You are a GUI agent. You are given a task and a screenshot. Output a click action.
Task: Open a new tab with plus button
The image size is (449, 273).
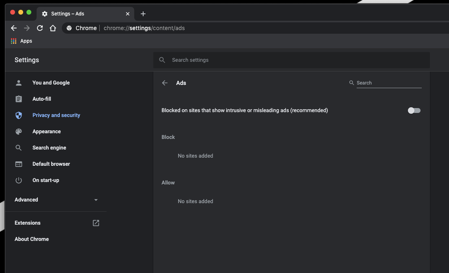(143, 14)
